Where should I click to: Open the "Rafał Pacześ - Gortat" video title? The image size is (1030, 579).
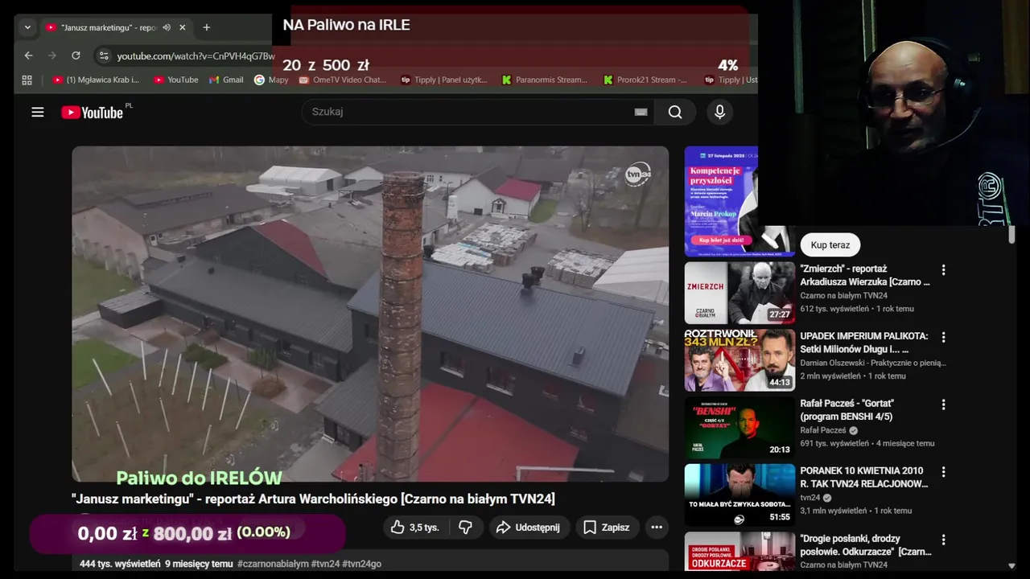click(x=847, y=410)
